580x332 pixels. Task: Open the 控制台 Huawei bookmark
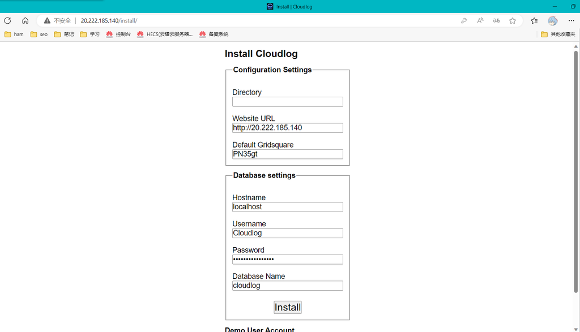(118, 35)
